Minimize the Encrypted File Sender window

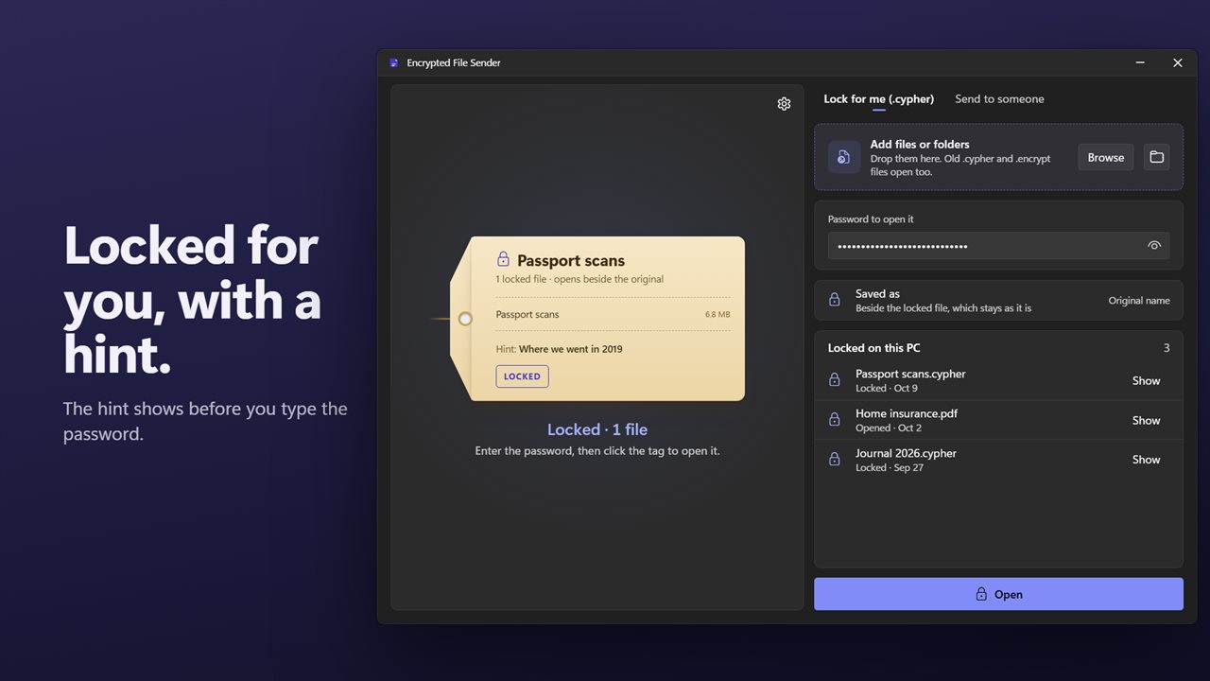[1140, 63]
